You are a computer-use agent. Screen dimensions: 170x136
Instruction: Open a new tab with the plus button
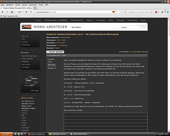(35, 8)
